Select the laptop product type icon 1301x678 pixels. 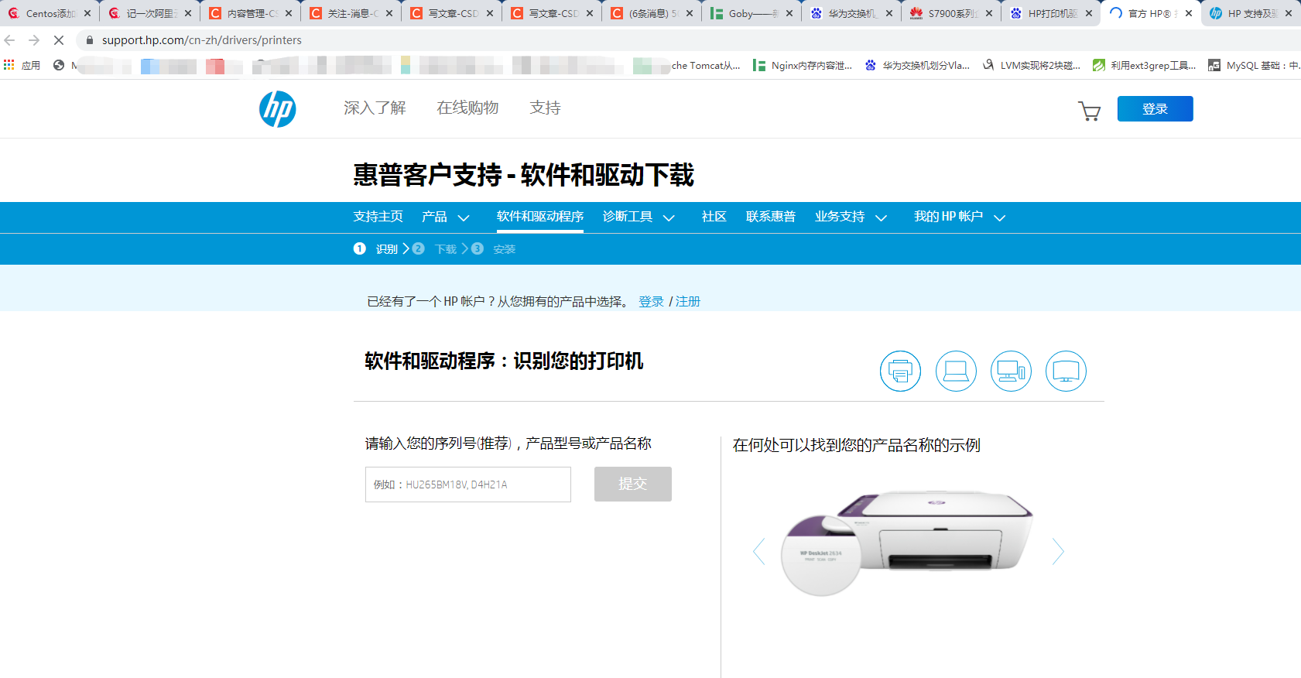click(956, 372)
